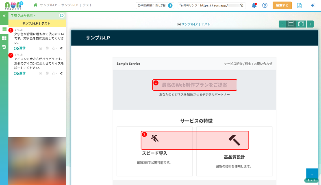Go to home via house icon
321x185 pixels.
35,5
